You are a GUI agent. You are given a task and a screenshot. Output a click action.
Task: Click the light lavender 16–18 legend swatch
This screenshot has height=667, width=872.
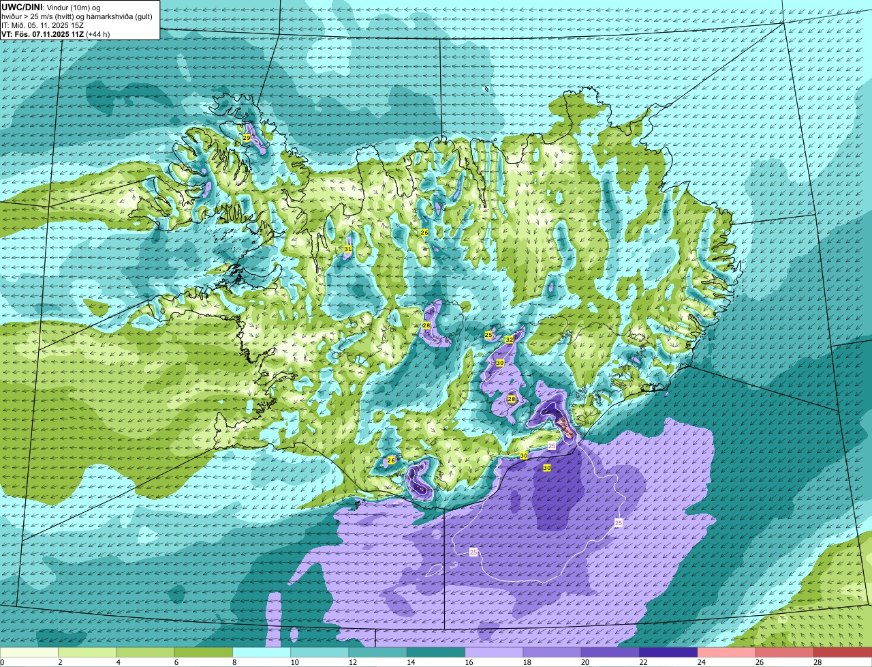tap(494, 653)
